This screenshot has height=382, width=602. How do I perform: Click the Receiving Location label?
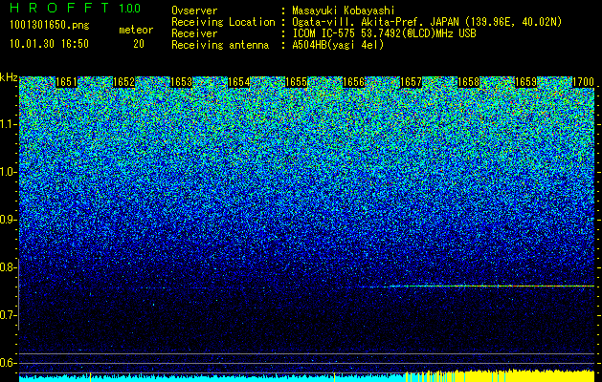223,22
